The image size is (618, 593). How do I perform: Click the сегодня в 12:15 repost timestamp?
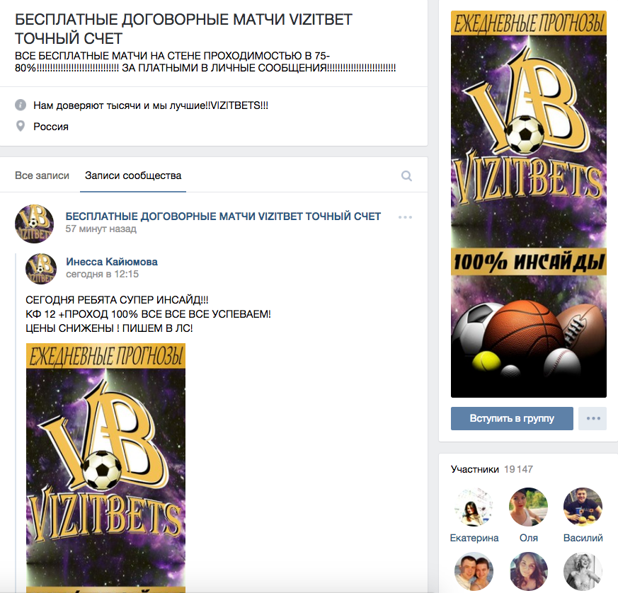(x=103, y=275)
